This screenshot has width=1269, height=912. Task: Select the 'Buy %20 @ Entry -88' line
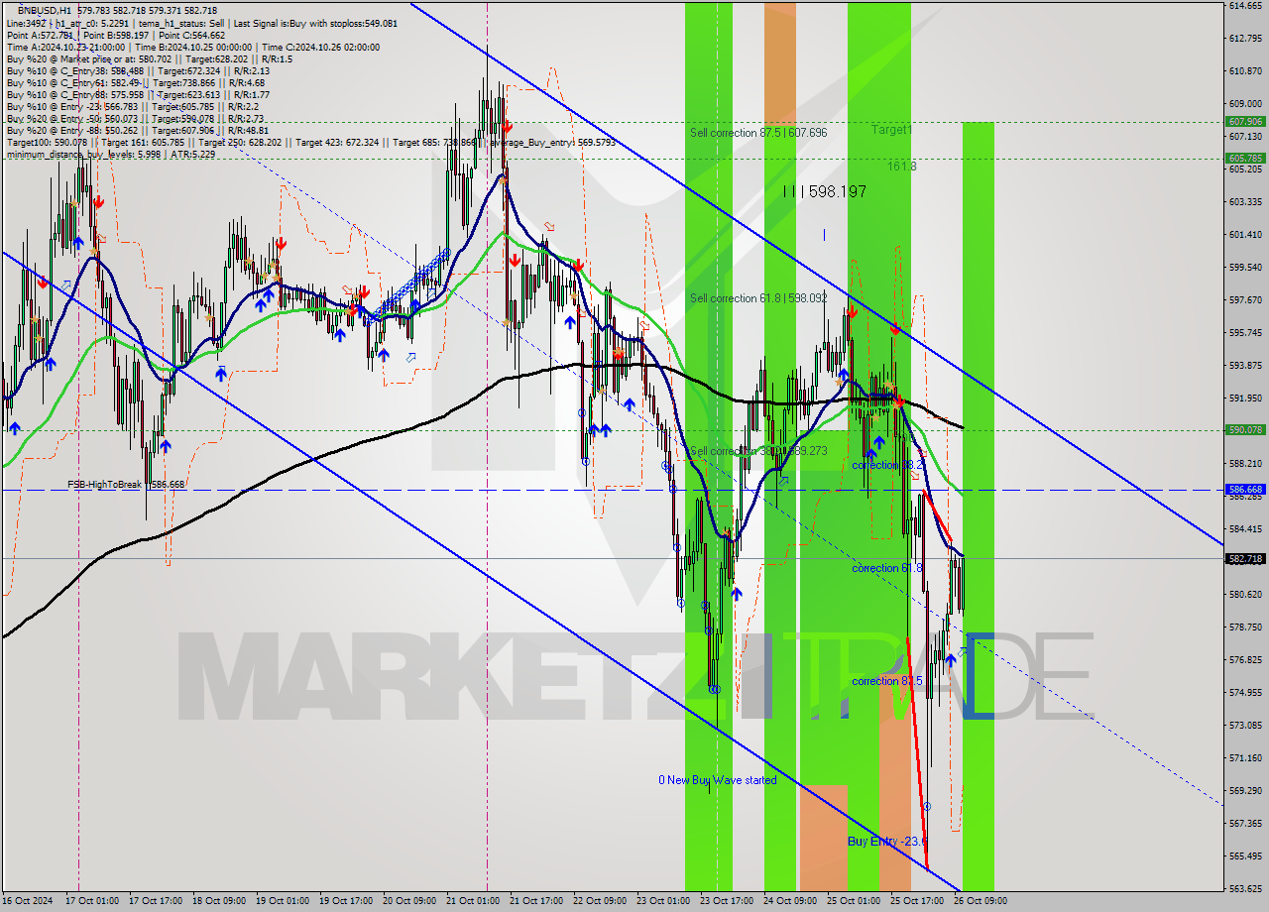(137, 130)
